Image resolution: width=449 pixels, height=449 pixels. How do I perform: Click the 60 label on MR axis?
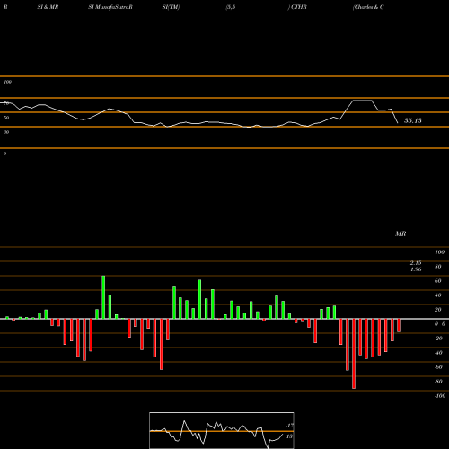click(438, 281)
